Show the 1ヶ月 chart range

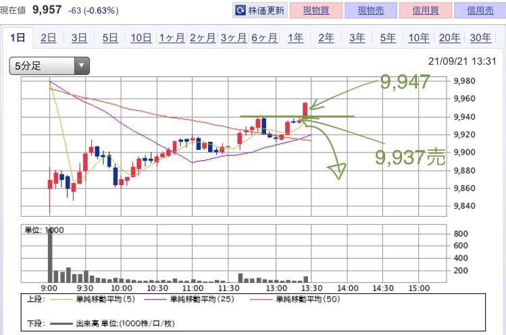(x=172, y=38)
